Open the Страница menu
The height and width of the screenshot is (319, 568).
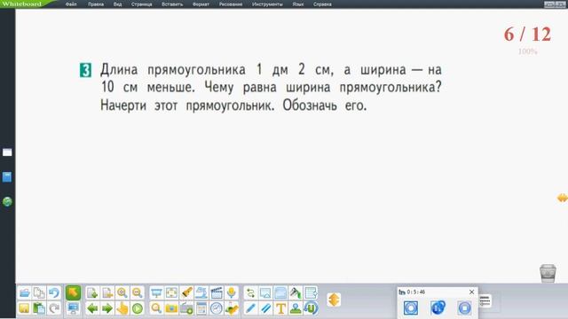[x=142, y=4]
